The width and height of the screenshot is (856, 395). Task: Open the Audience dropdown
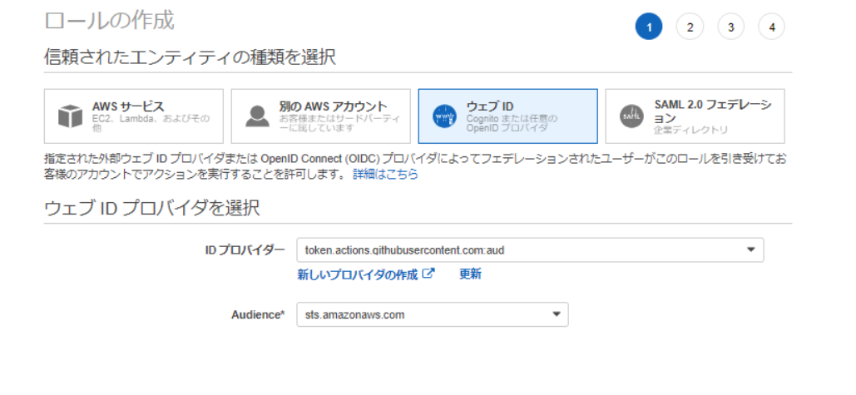(433, 315)
